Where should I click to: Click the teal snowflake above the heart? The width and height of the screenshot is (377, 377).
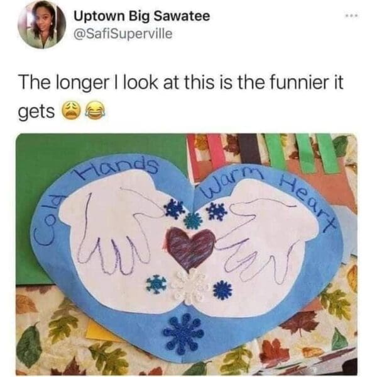(193, 221)
